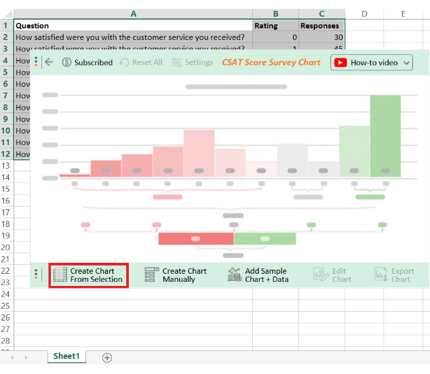The height and width of the screenshot is (374, 430).
Task: Select column D header
Action: pyautogui.click(x=364, y=14)
